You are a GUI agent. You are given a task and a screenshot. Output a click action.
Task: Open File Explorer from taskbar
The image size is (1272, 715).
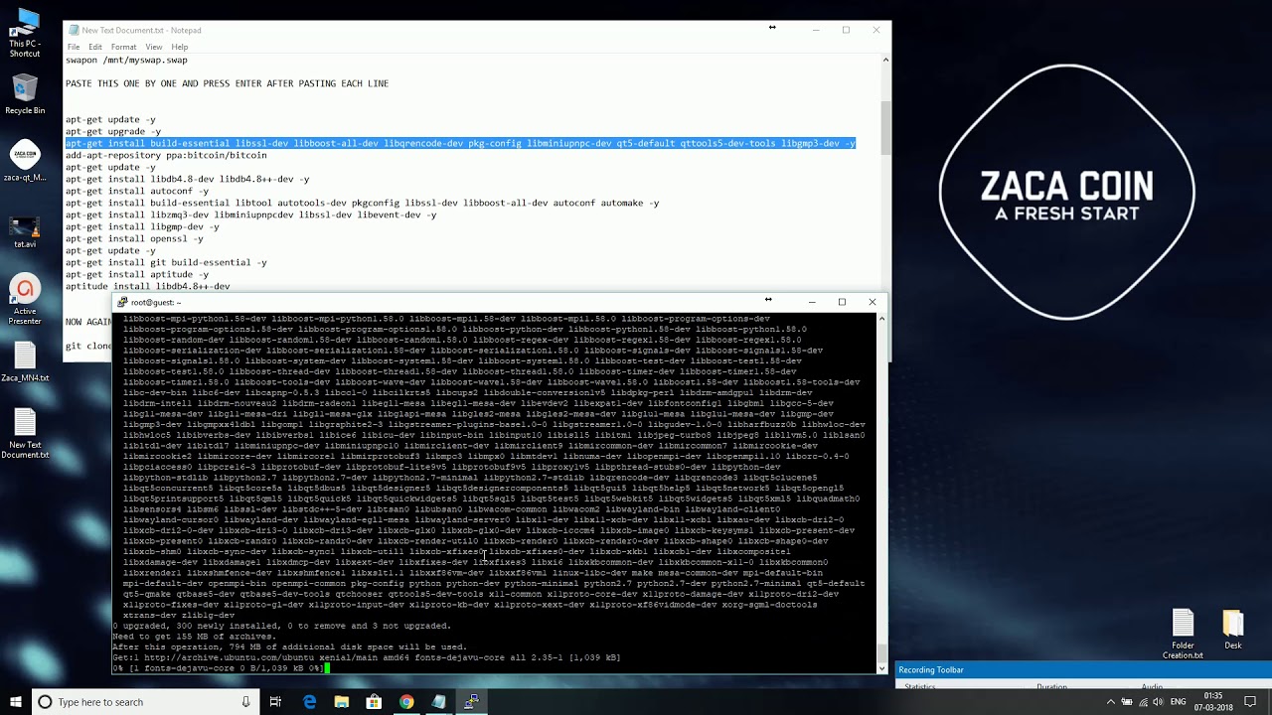[341, 702]
